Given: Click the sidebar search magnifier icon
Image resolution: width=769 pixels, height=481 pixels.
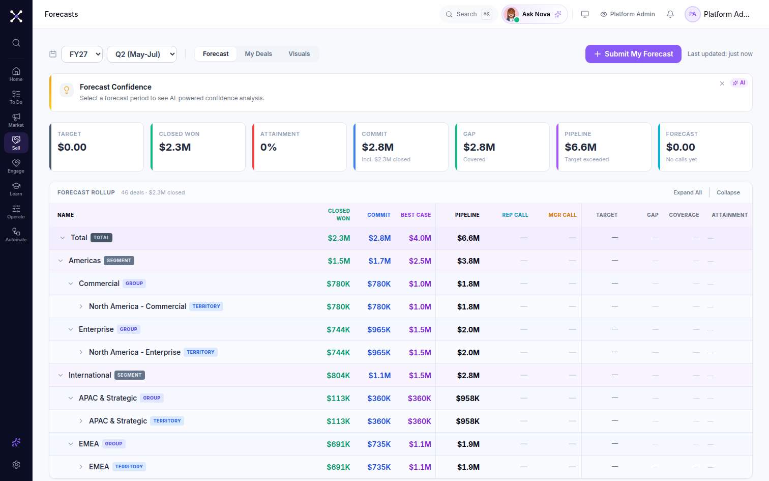Looking at the screenshot, I should point(16,43).
